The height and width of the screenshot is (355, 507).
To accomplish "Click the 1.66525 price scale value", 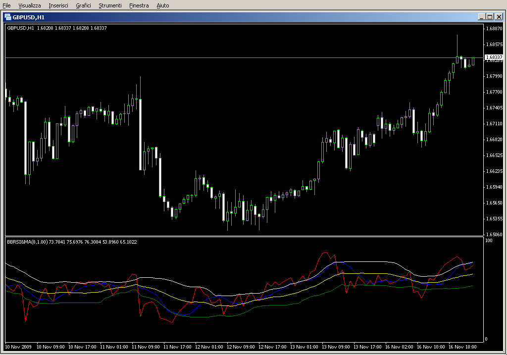I will (x=494, y=155).
